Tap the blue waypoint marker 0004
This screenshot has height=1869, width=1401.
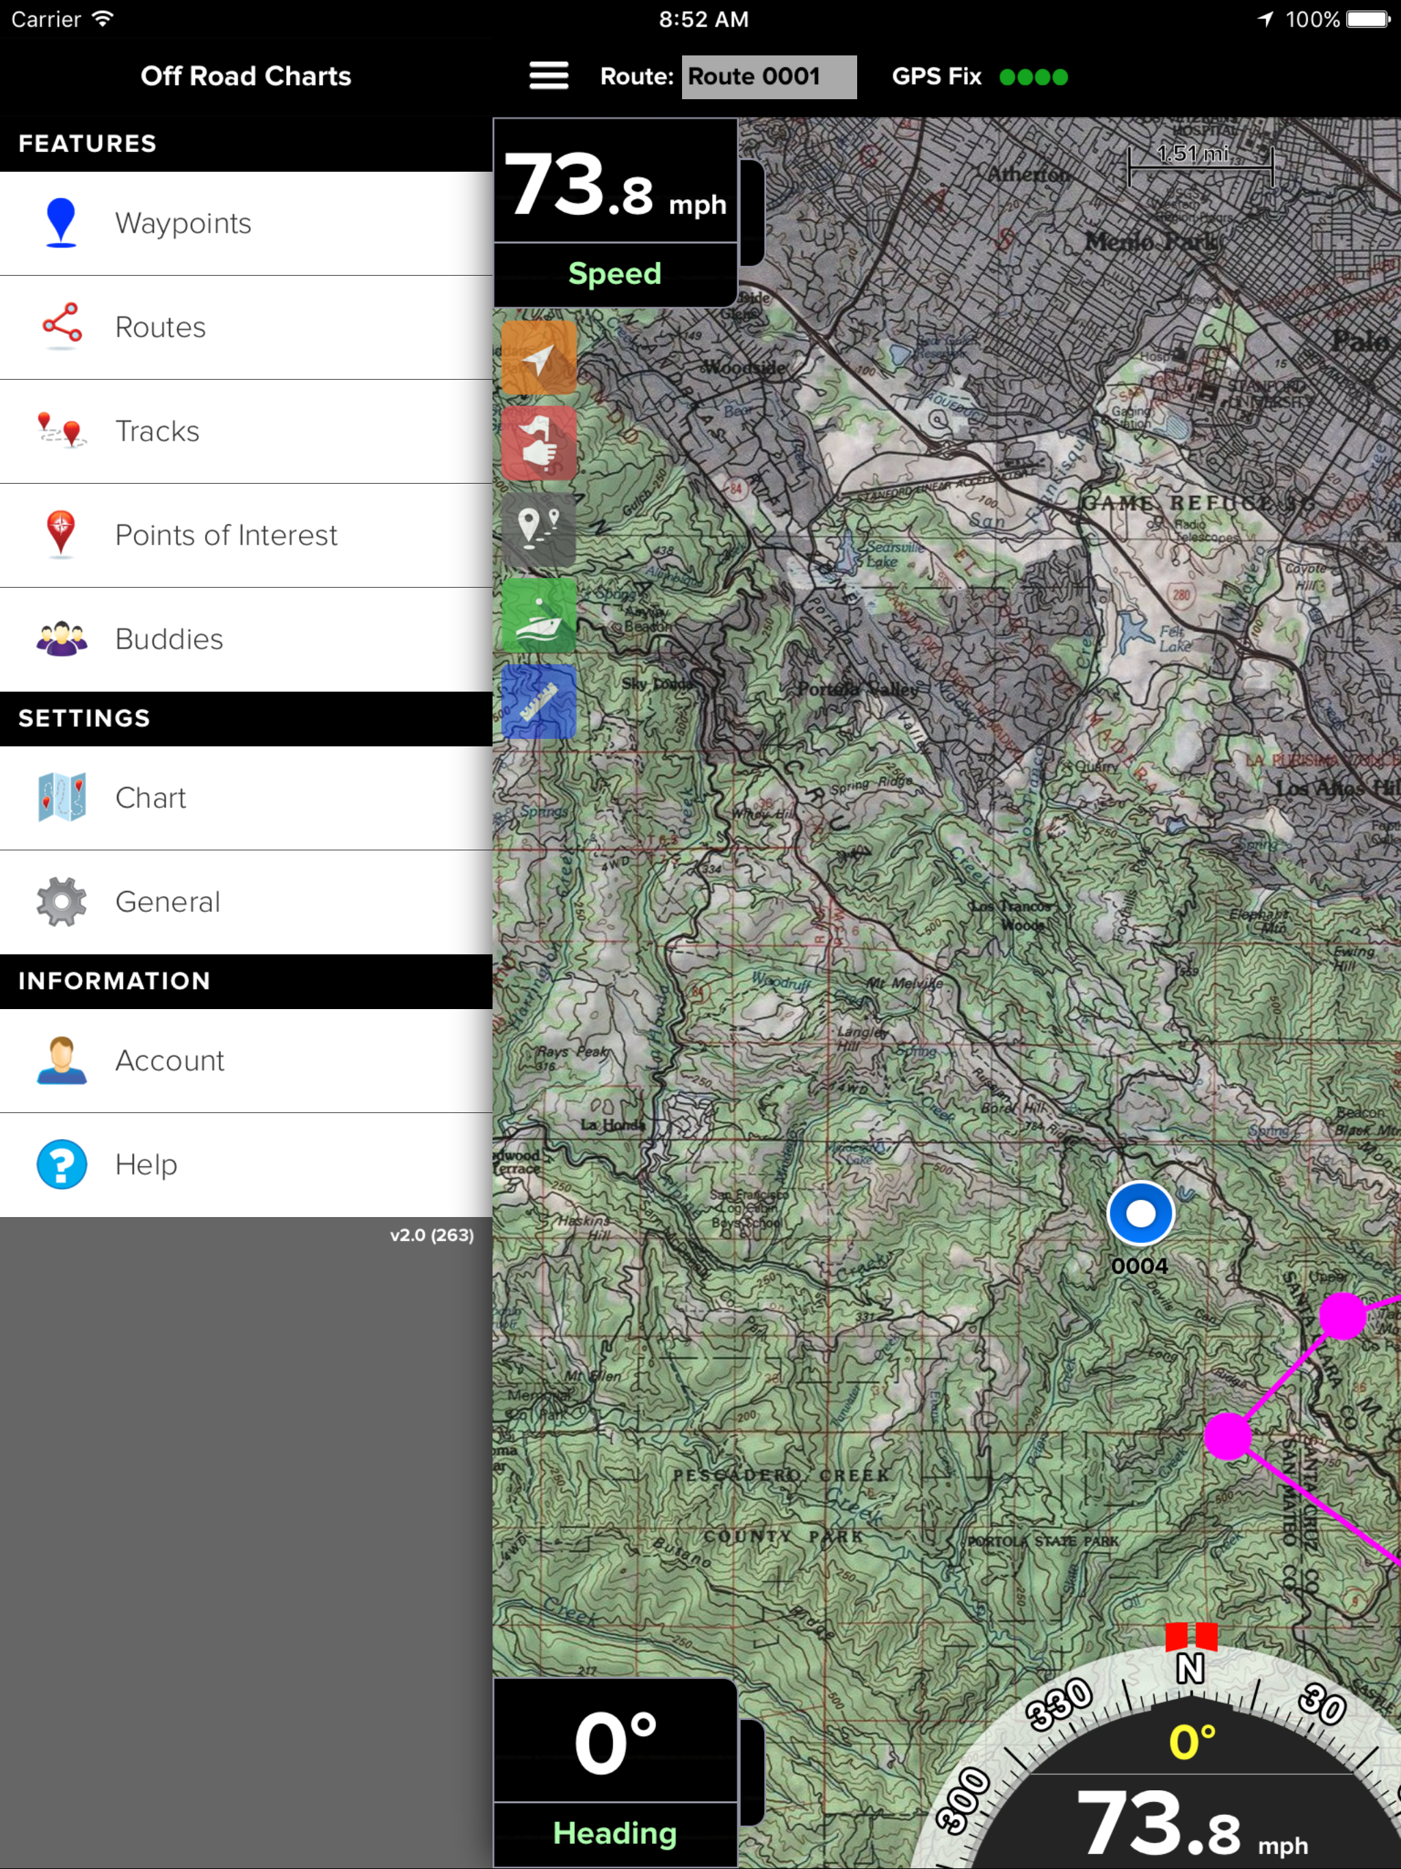coord(1140,1214)
